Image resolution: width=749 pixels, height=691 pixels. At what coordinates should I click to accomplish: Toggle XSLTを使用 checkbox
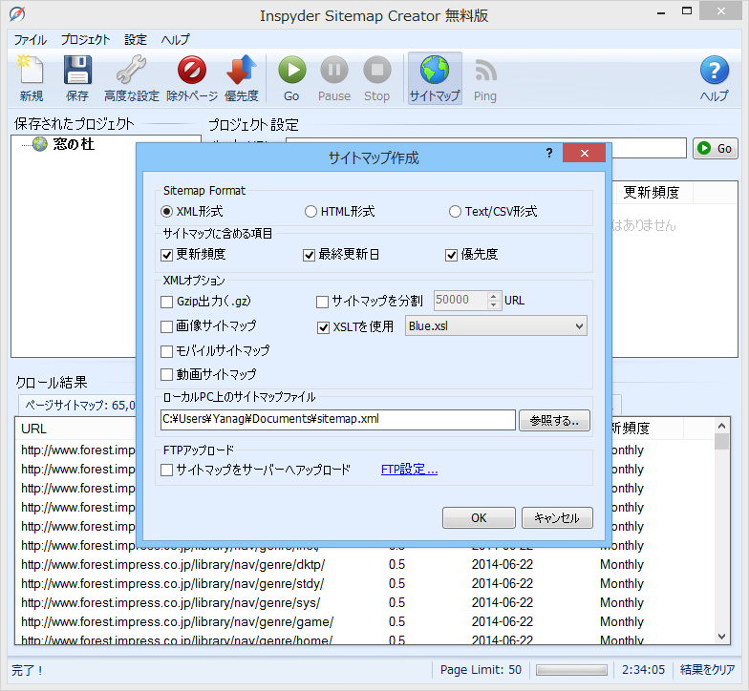tap(323, 328)
